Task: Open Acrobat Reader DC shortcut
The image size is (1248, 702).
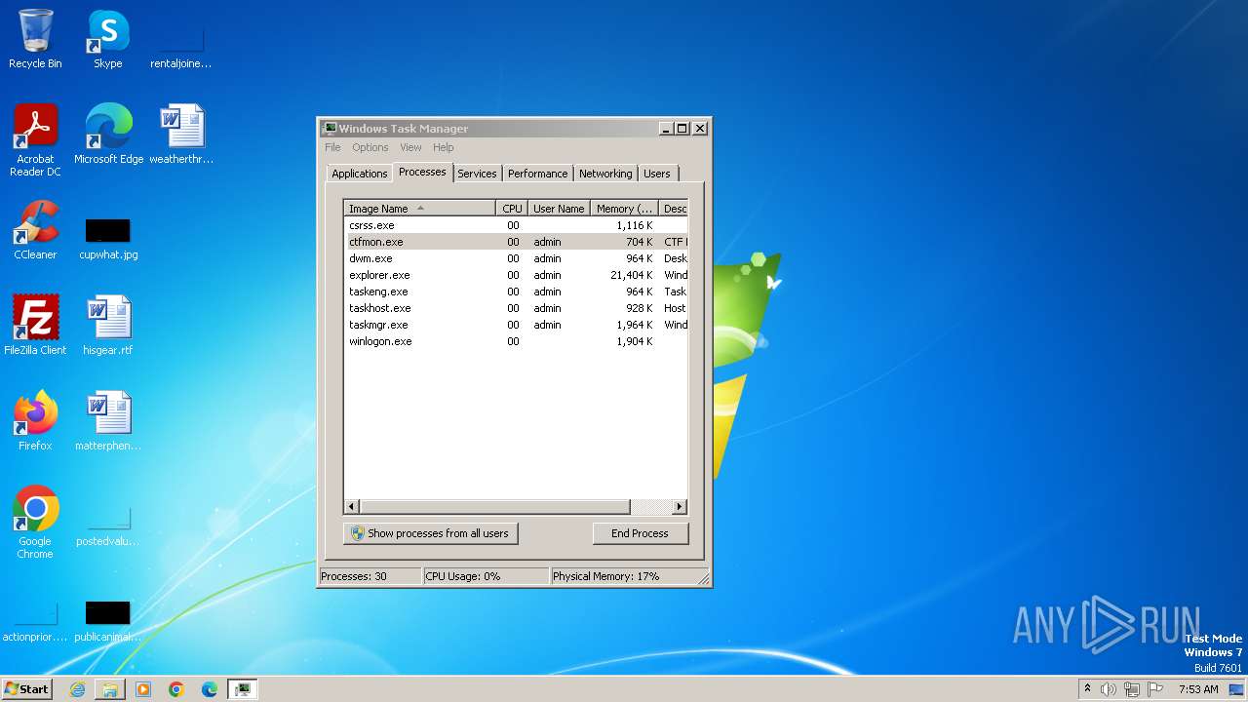Action: pyautogui.click(x=35, y=140)
